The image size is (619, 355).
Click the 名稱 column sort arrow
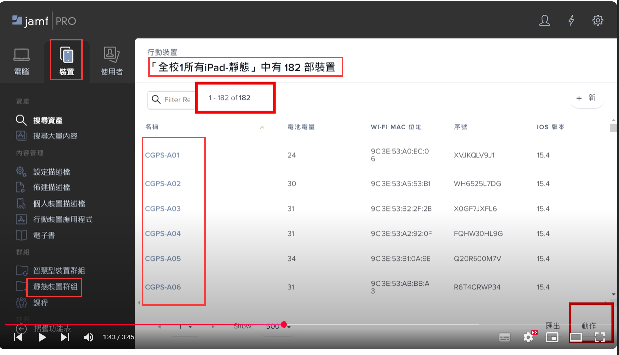point(262,128)
